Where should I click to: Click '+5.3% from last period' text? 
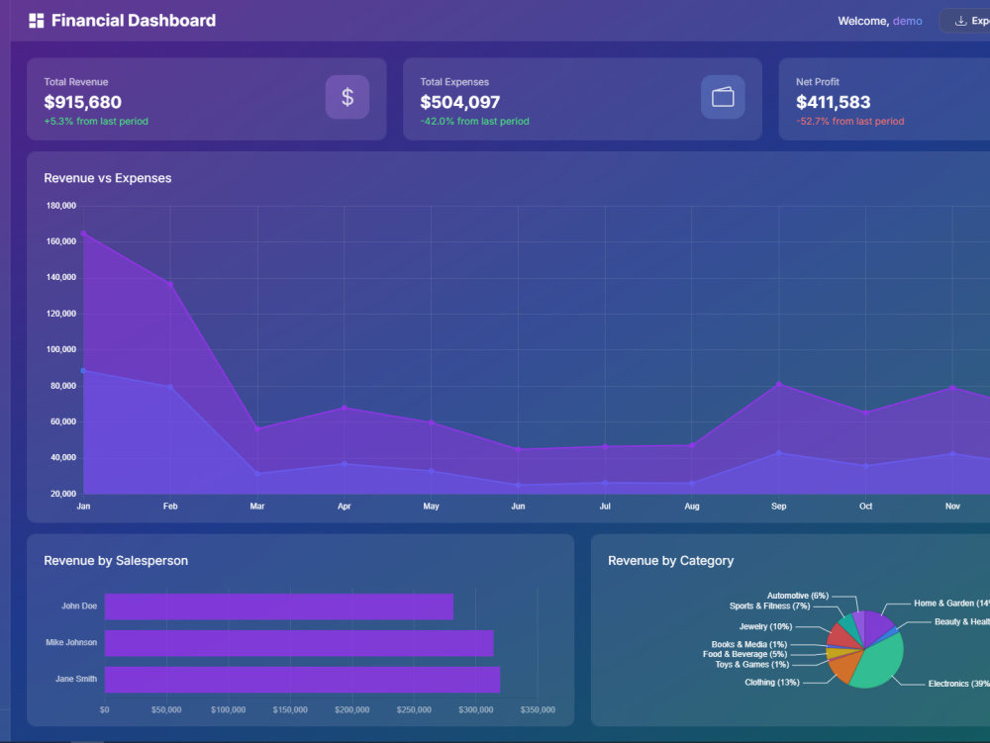coord(96,121)
